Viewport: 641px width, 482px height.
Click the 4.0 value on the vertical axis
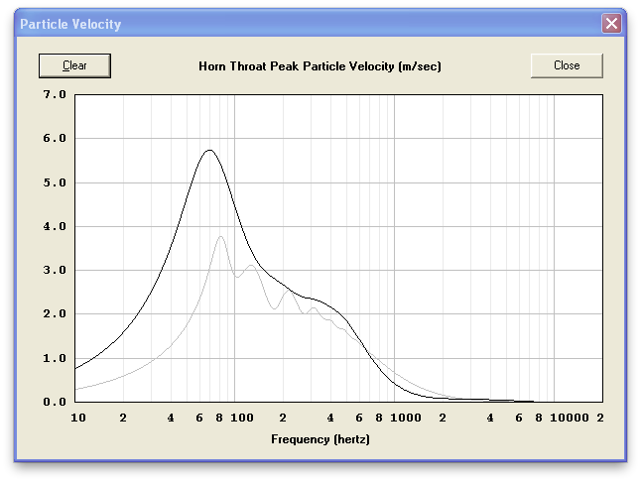coord(55,226)
